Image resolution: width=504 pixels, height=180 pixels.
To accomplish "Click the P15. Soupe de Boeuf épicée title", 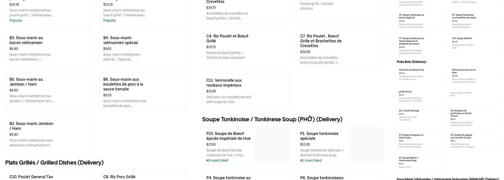I will coord(229,136).
